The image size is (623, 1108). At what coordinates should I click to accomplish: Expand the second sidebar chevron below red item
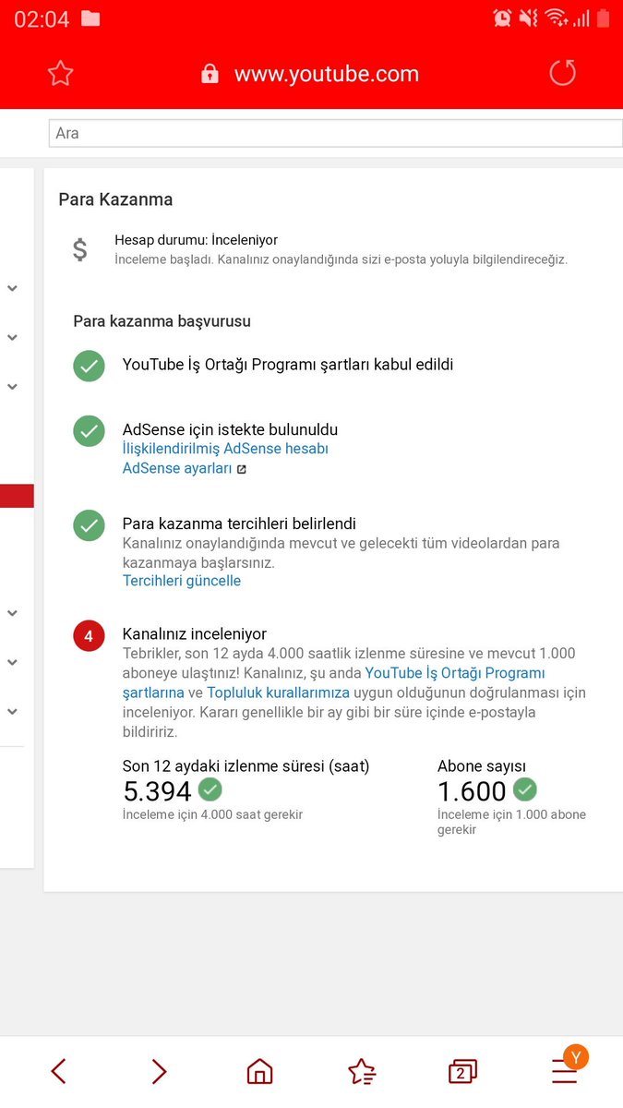pos(13,662)
